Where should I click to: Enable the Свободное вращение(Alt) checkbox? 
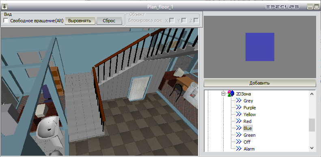pos(6,21)
